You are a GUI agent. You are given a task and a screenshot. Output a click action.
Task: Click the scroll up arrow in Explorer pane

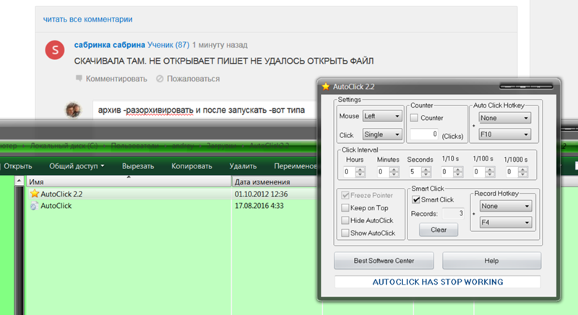pyautogui.click(x=20, y=181)
